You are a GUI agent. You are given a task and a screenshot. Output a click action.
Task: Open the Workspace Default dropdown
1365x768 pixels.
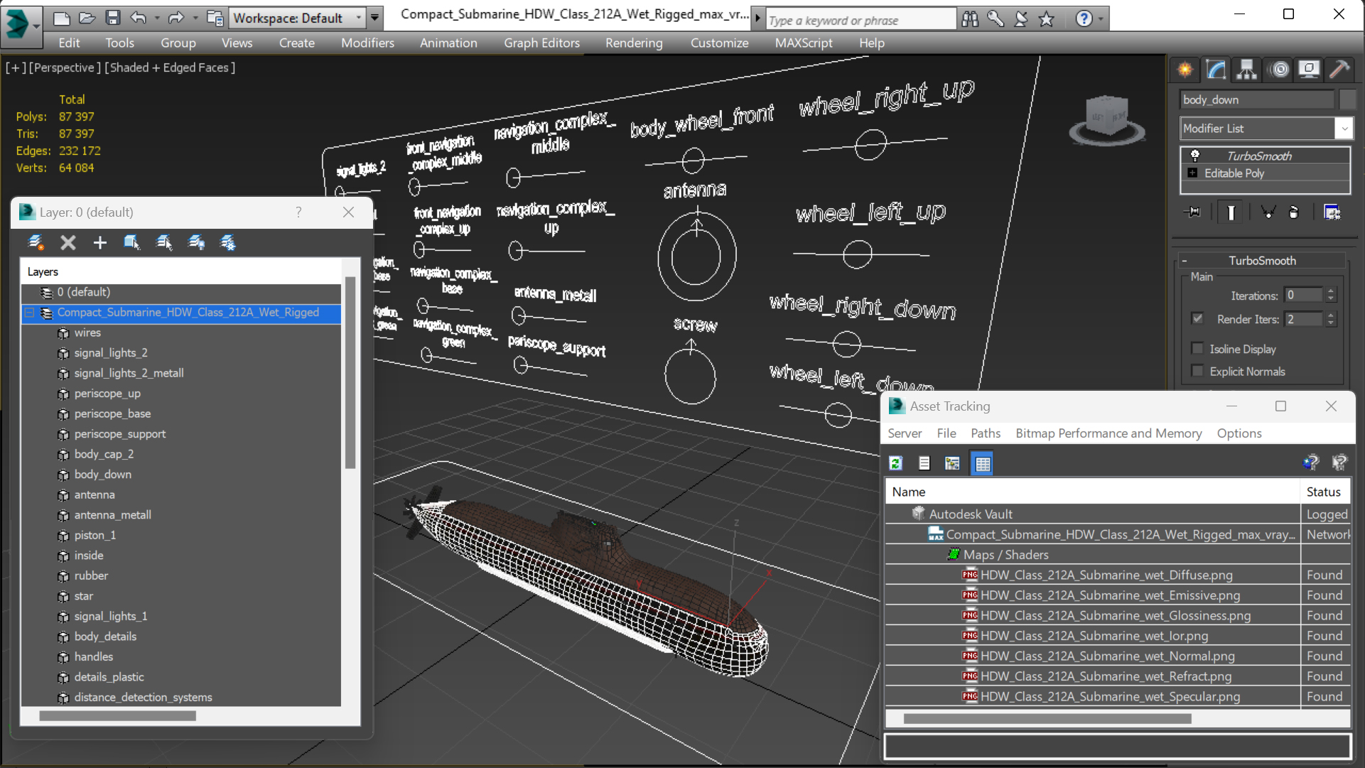[x=298, y=18]
